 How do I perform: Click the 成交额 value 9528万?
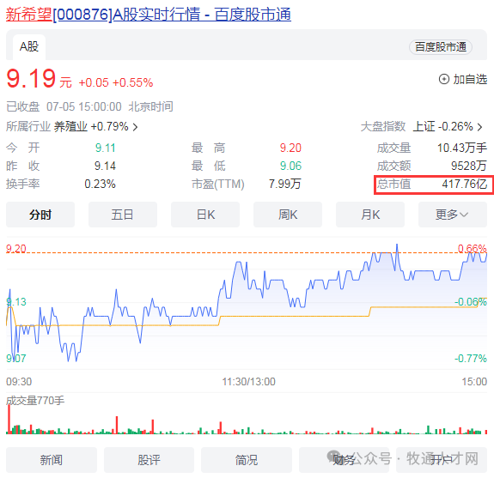coord(469,166)
